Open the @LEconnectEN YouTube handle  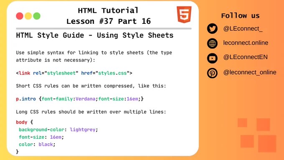(245, 57)
